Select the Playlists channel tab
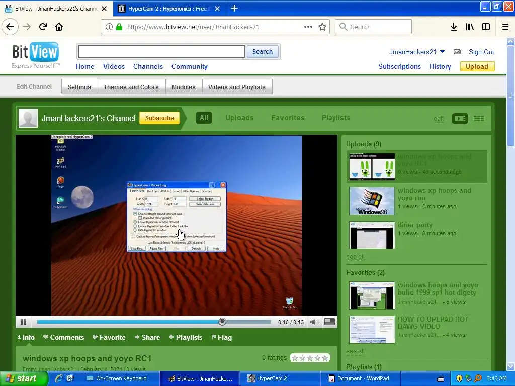515x386 pixels. click(x=336, y=118)
